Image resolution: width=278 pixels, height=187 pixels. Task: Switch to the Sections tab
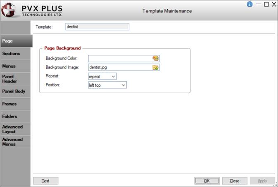click(x=15, y=54)
